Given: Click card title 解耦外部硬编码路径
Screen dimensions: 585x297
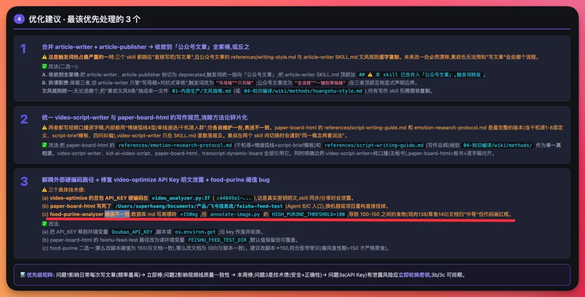Looking at the screenshot, I should coord(155,180).
